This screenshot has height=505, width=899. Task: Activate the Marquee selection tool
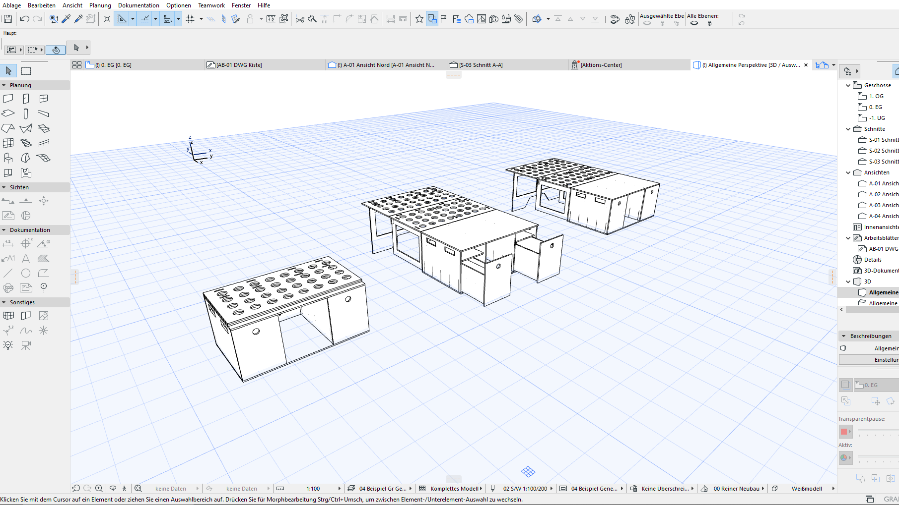(x=26, y=71)
